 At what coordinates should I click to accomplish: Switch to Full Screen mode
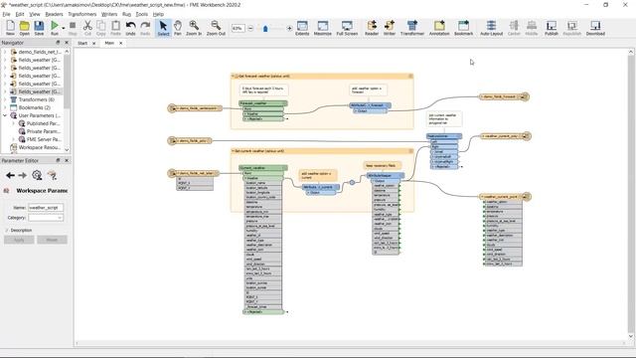tap(347, 28)
